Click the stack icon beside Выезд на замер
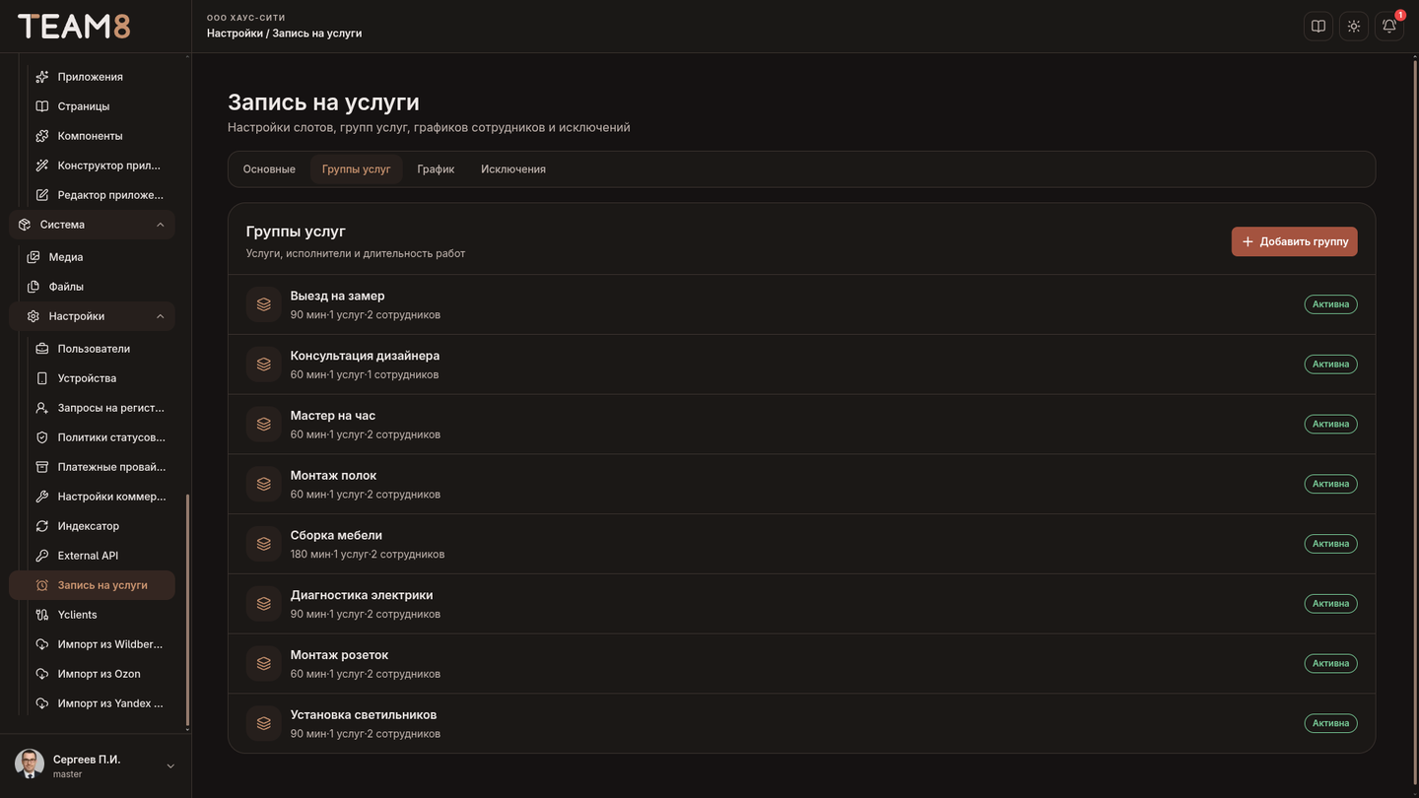The image size is (1419, 798). (x=264, y=304)
